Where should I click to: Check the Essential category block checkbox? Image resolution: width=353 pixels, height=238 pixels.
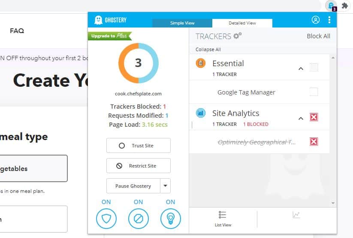314,67
